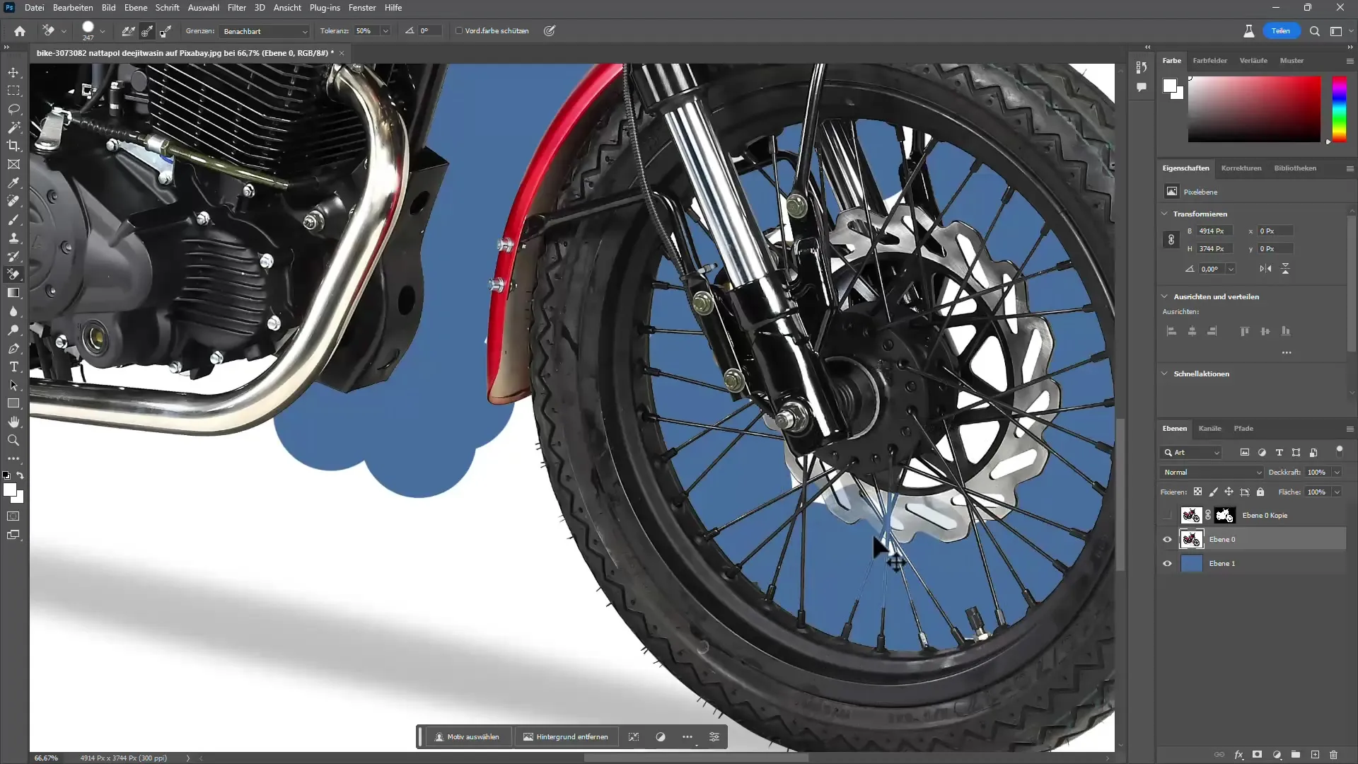Viewport: 1358px width, 764px height.
Task: Open Deckkraft opacity dropdown arrow
Action: click(x=1337, y=473)
